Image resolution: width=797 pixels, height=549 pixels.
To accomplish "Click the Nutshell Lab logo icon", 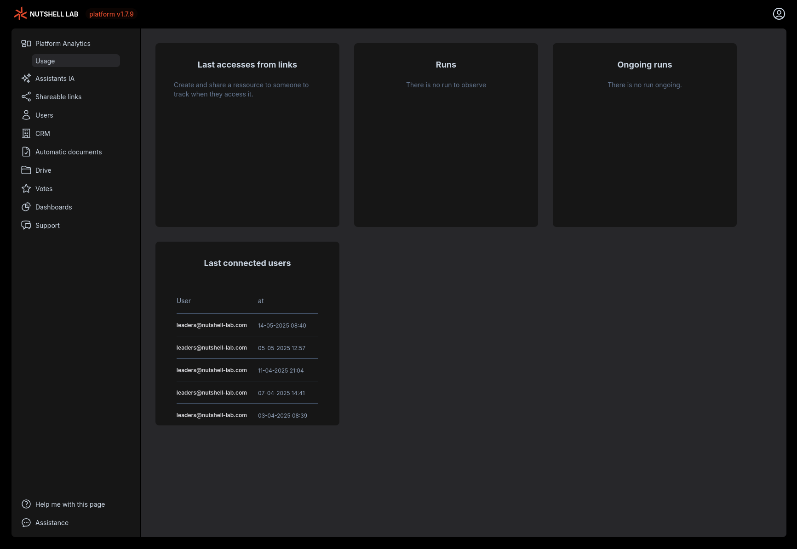I will pos(20,14).
